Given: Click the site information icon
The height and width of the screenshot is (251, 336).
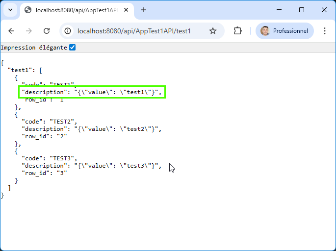Looking at the screenshot, I should pos(68,31).
